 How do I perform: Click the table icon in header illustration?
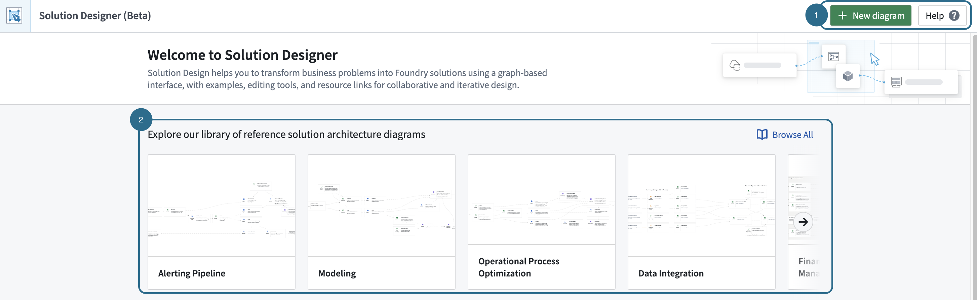tap(896, 82)
